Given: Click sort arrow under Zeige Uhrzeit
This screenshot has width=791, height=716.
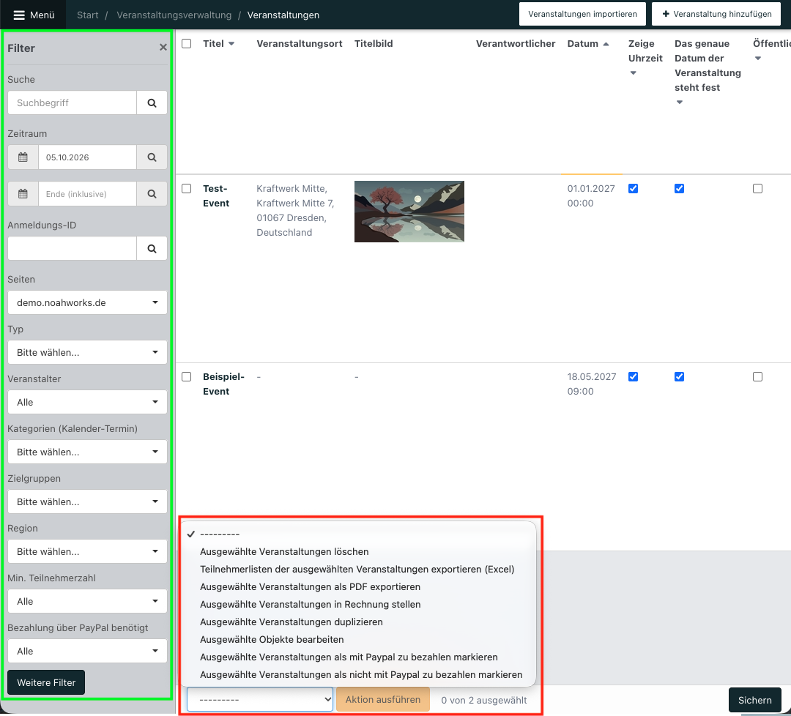Looking at the screenshot, I should tap(633, 73).
